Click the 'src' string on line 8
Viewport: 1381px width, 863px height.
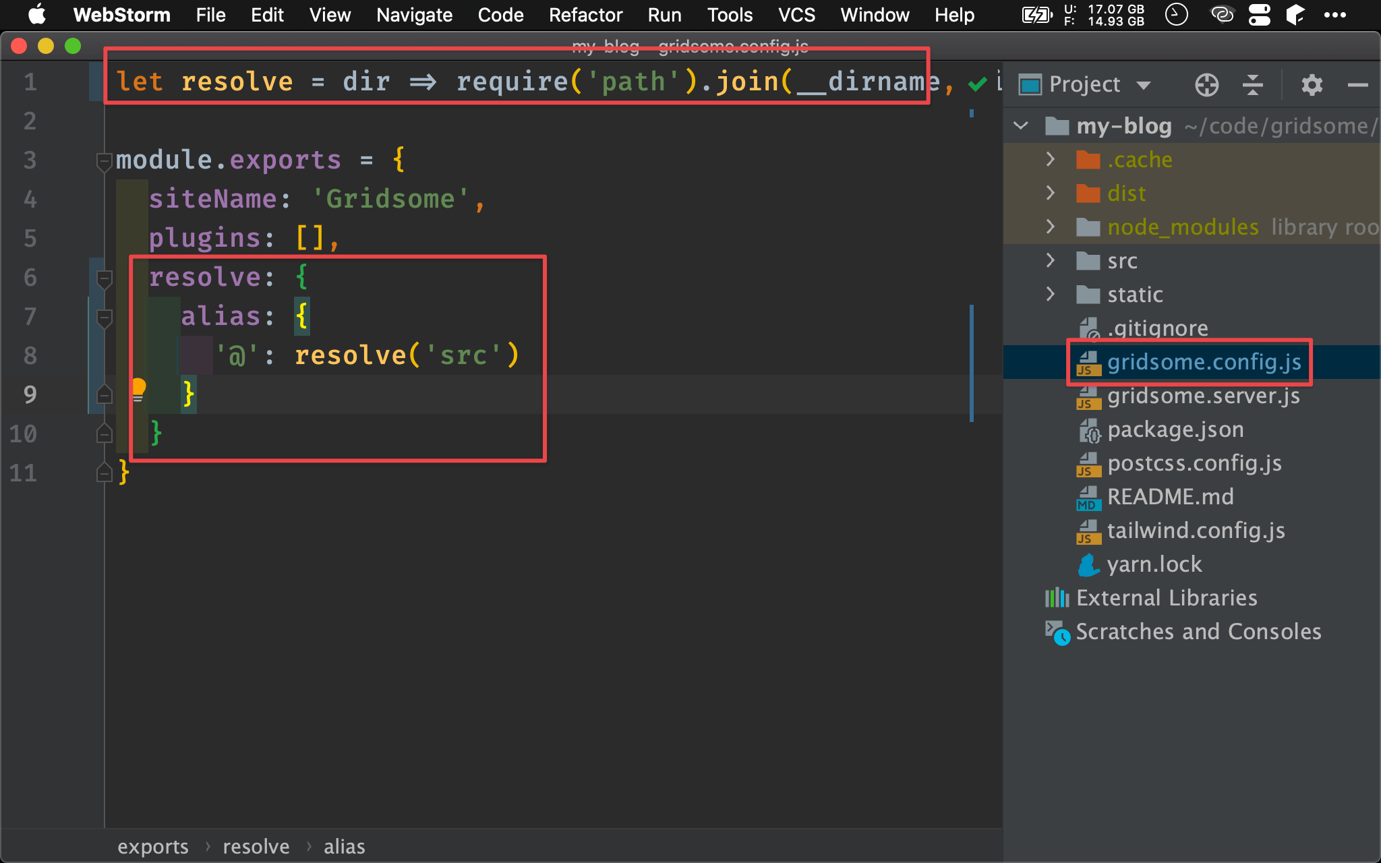click(x=464, y=355)
